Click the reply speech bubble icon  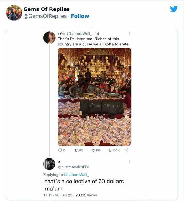pyautogui.click(x=60, y=150)
